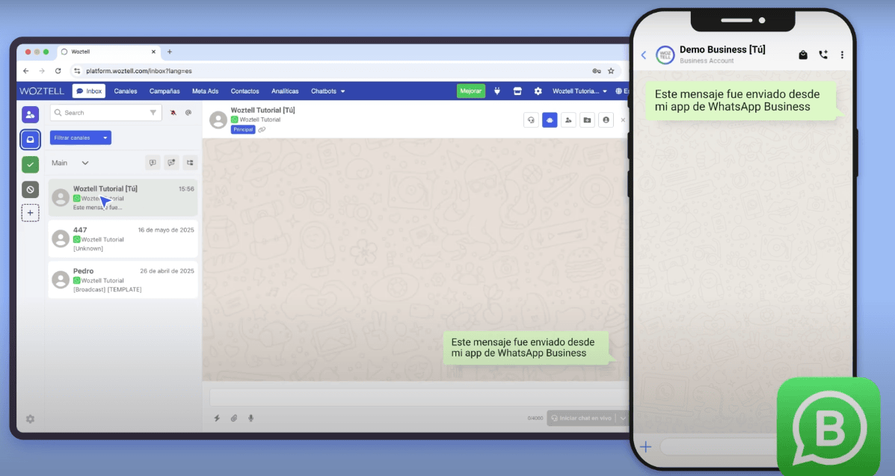Click the quick replies lightning icon
895x476 pixels.
[x=217, y=418]
